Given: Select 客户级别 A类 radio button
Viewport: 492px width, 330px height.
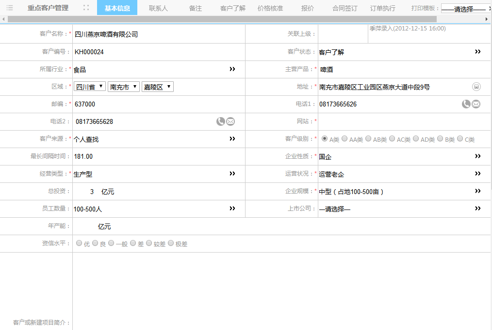Looking at the screenshot, I should 325,138.
